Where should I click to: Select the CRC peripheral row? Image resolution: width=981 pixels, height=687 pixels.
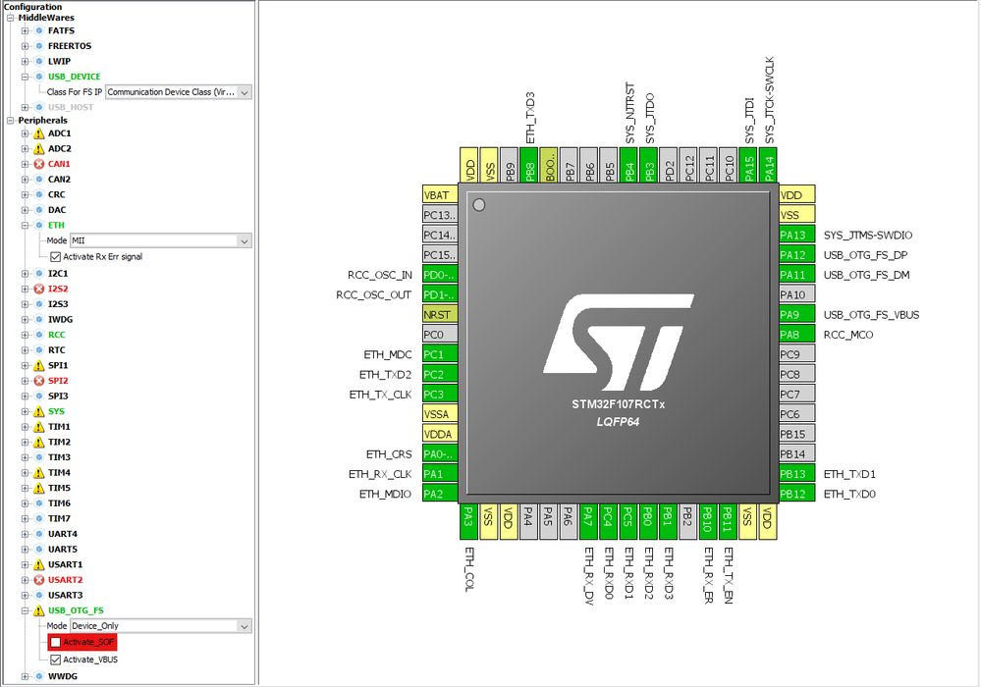(56, 194)
